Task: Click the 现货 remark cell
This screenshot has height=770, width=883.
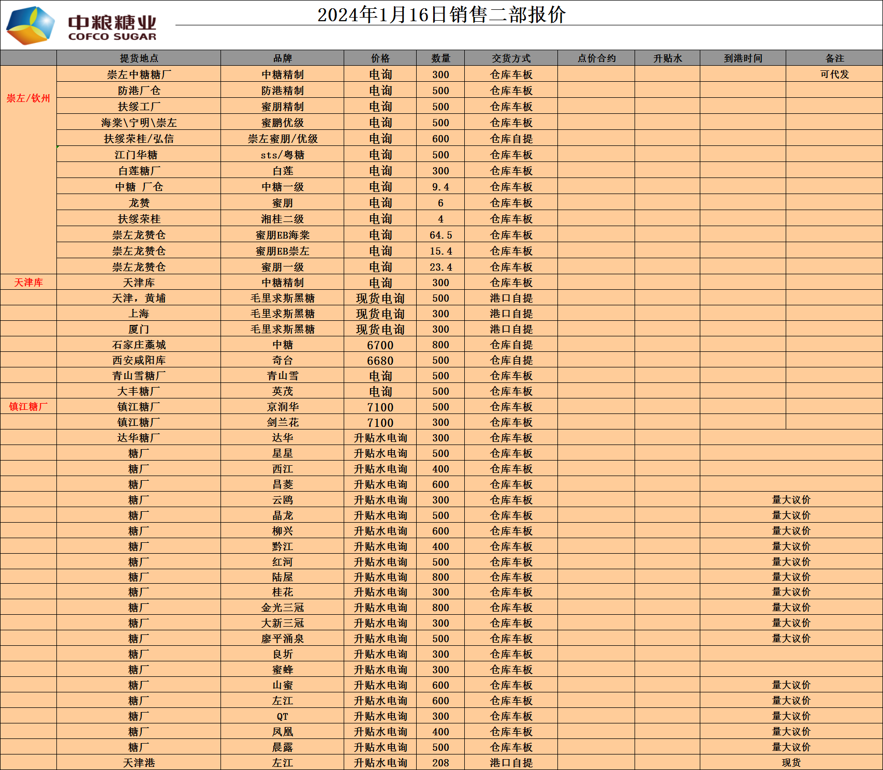Action: [791, 763]
